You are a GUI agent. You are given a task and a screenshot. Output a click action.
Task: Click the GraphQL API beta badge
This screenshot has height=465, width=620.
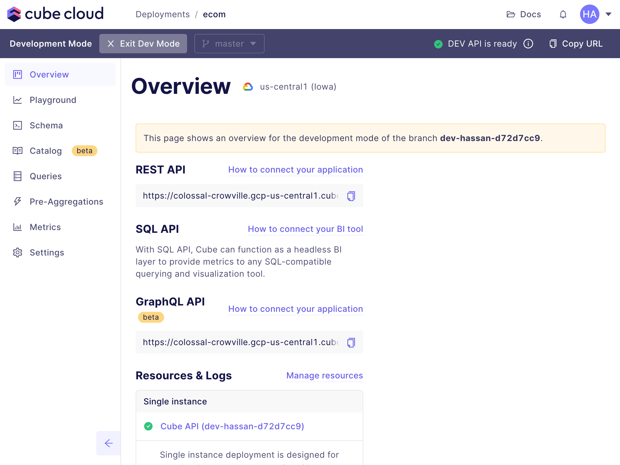pyautogui.click(x=151, y=317)
